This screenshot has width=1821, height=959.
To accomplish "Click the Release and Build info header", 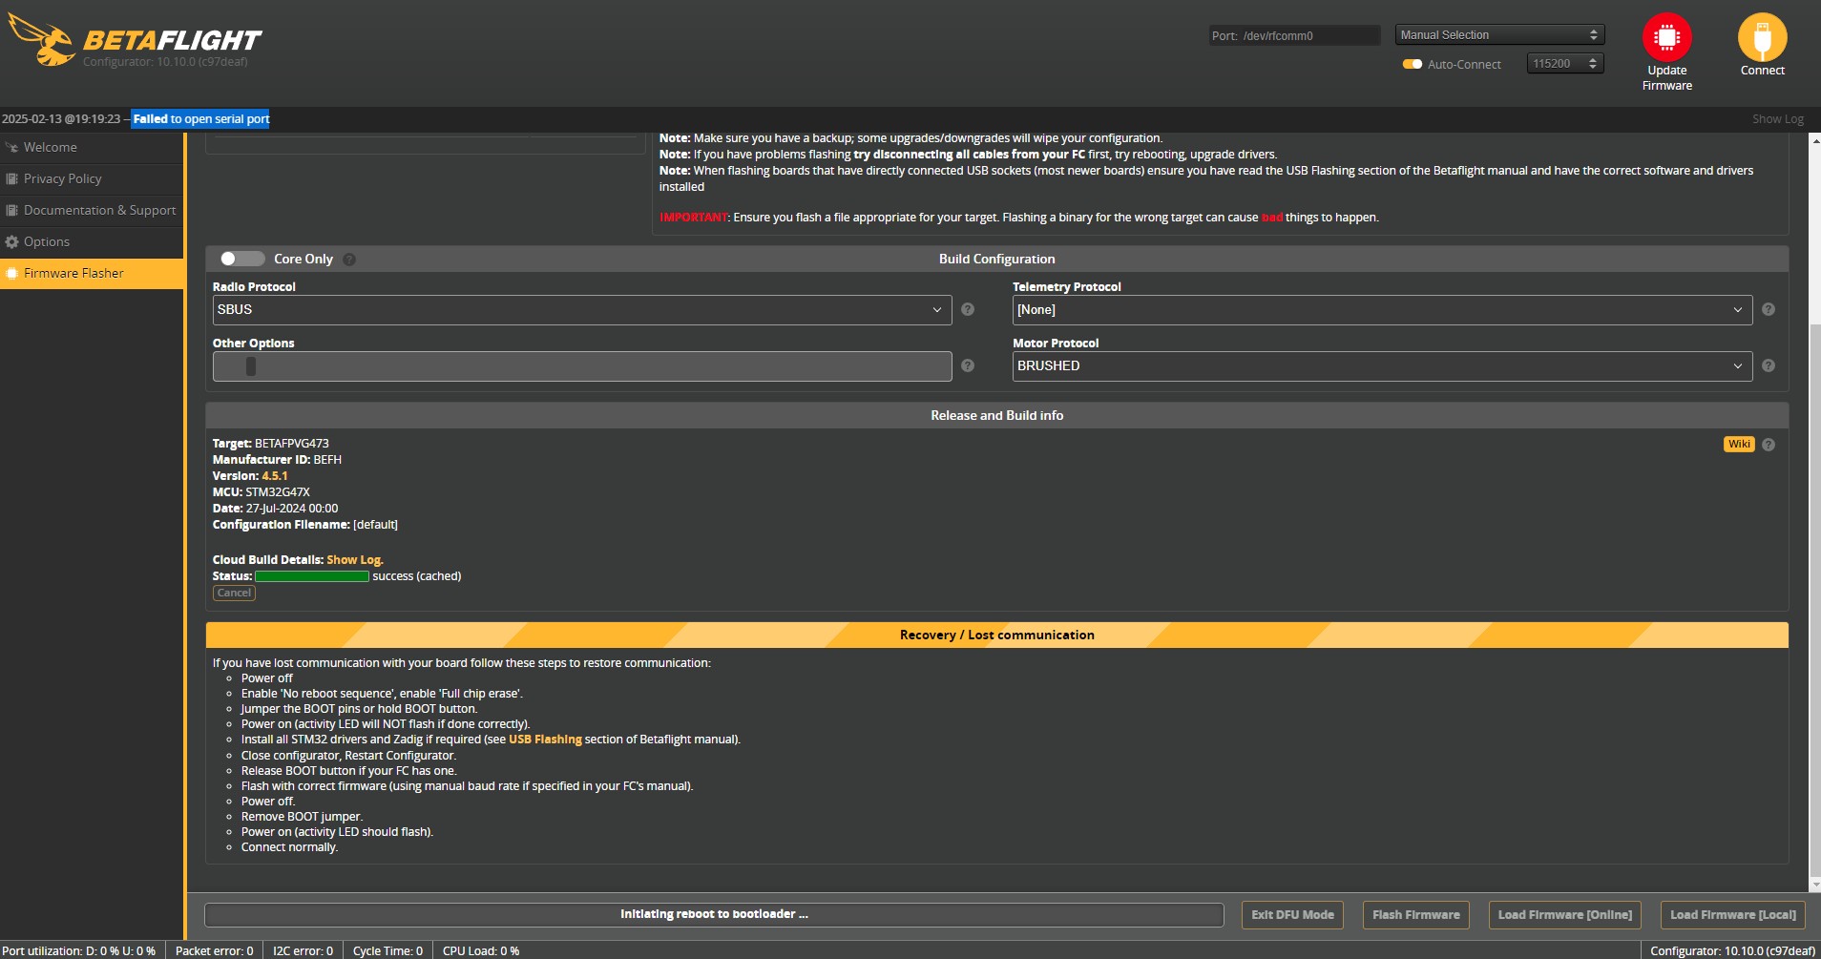I will pos(997,416).
